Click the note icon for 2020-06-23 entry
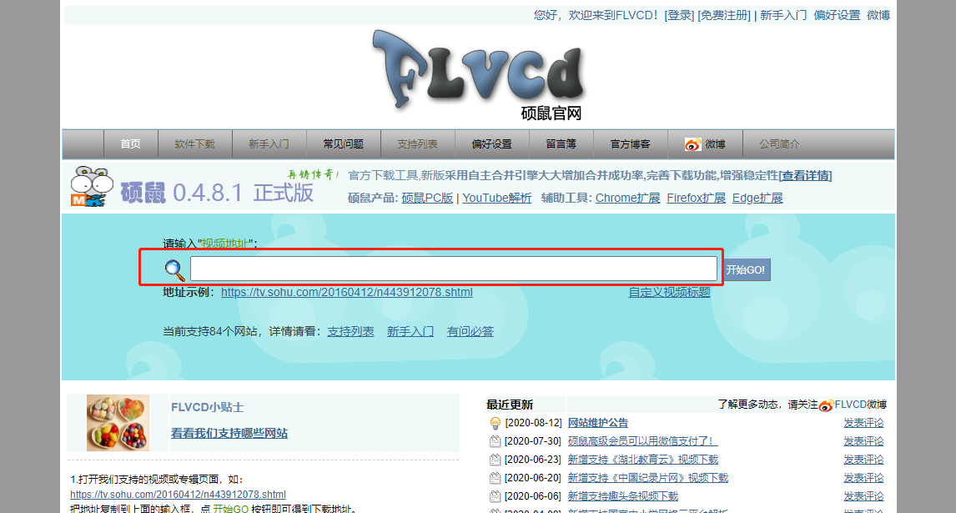956x513 pixels. pyautogui.click(x=495, y=460)
